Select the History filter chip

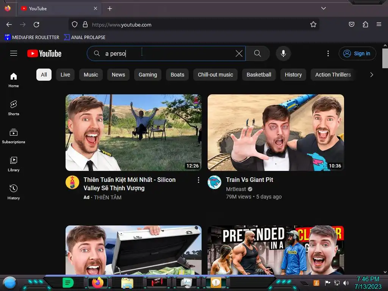coord(293,75)
